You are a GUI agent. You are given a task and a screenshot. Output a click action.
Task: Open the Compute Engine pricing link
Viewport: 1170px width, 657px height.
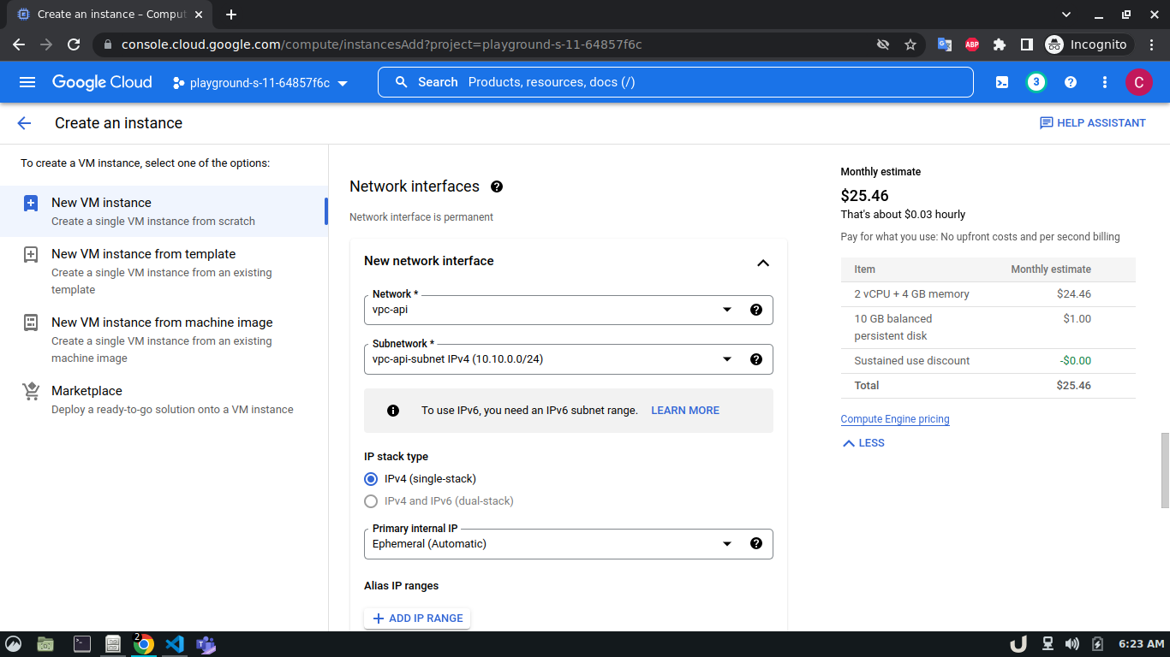tap(895, 419)
